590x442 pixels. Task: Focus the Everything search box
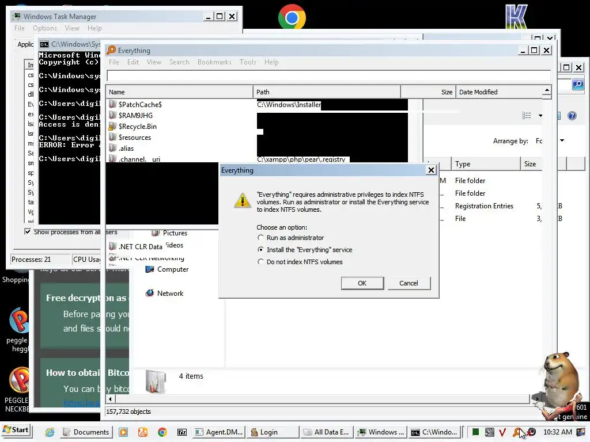click(x=328, y=75)
